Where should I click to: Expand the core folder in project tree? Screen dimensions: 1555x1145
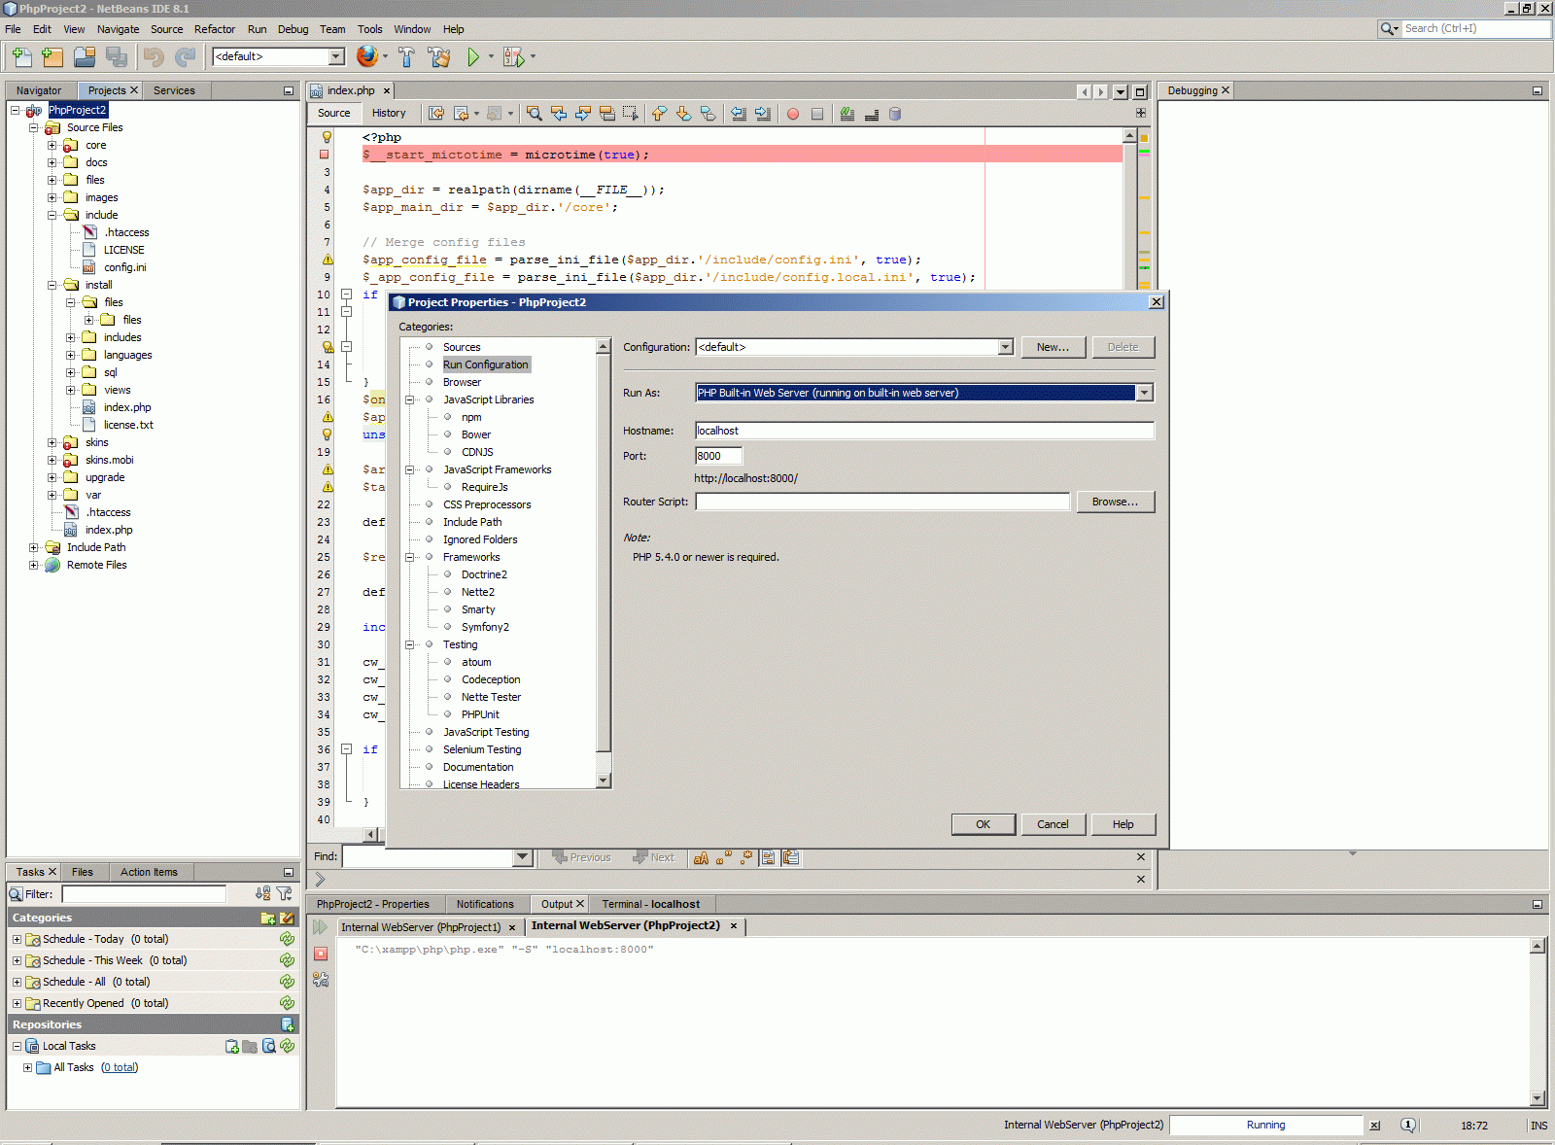(52, 145)
